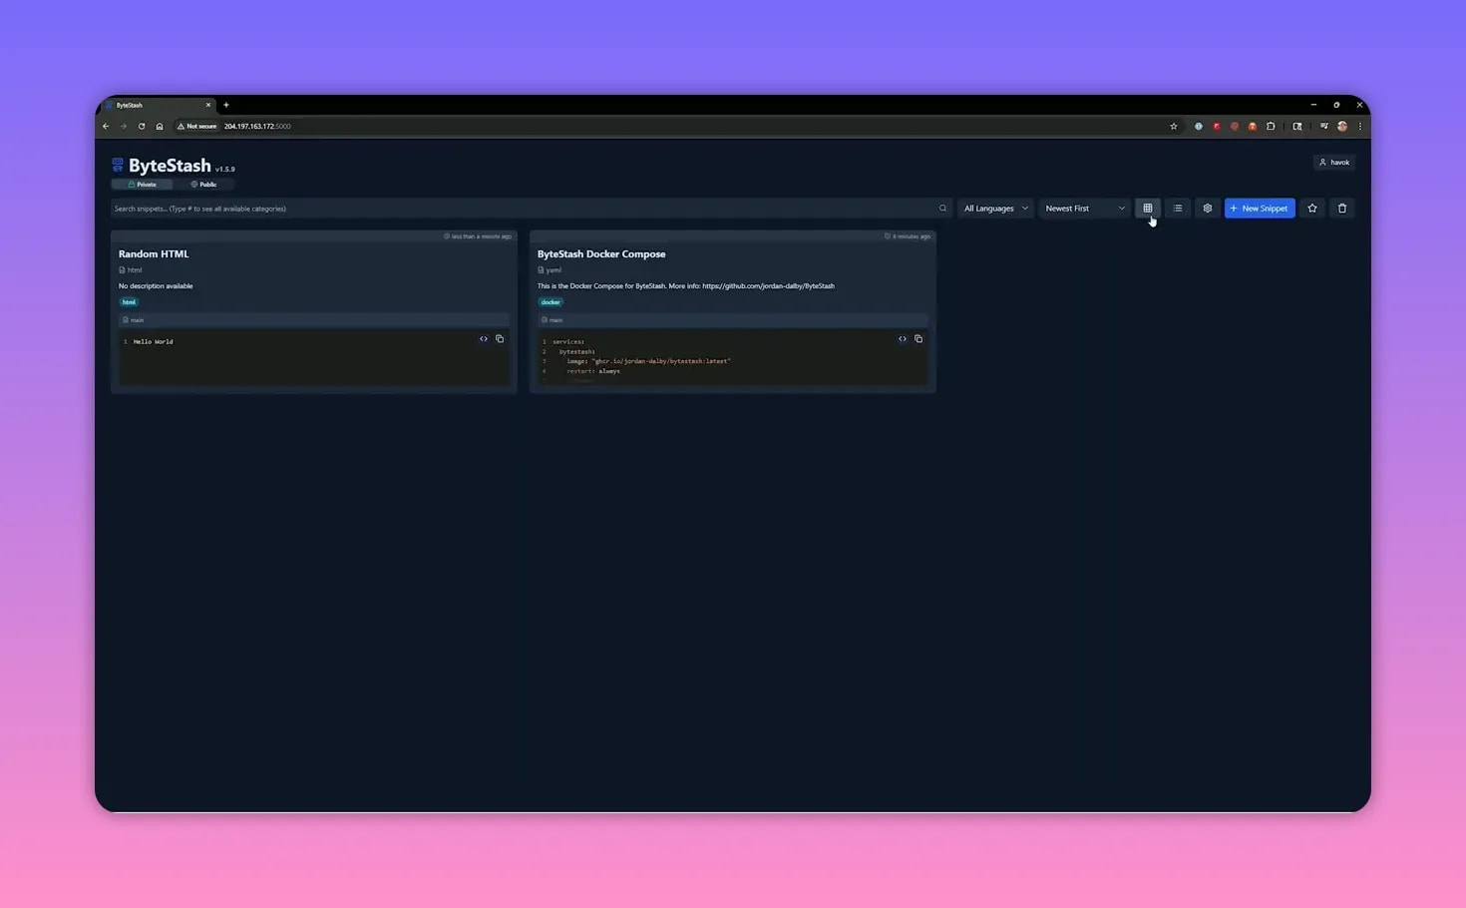Switch to Public snippets view
The height and width of the screenshot is (908, 1466).
click(x=203, y=185)
